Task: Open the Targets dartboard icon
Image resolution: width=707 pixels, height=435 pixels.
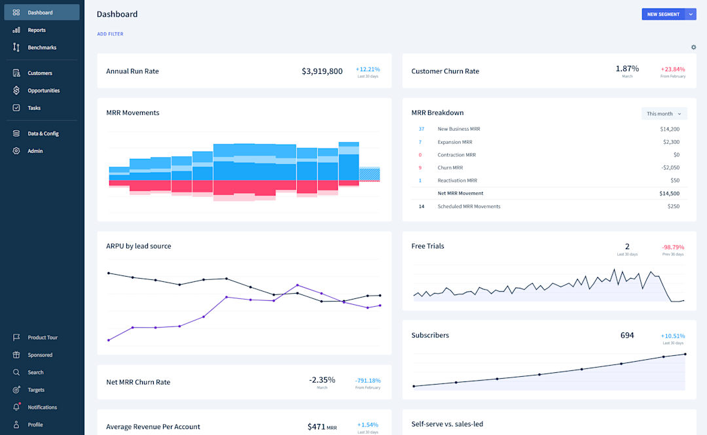Action: pyautogui.click(x=17, y=389)
